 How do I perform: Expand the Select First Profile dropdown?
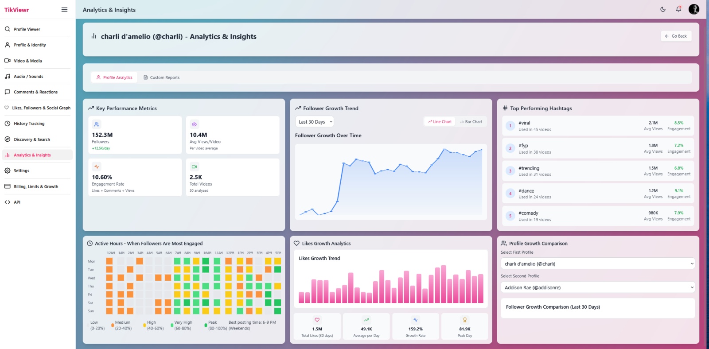pyautogui.click(x=597, y=264)
